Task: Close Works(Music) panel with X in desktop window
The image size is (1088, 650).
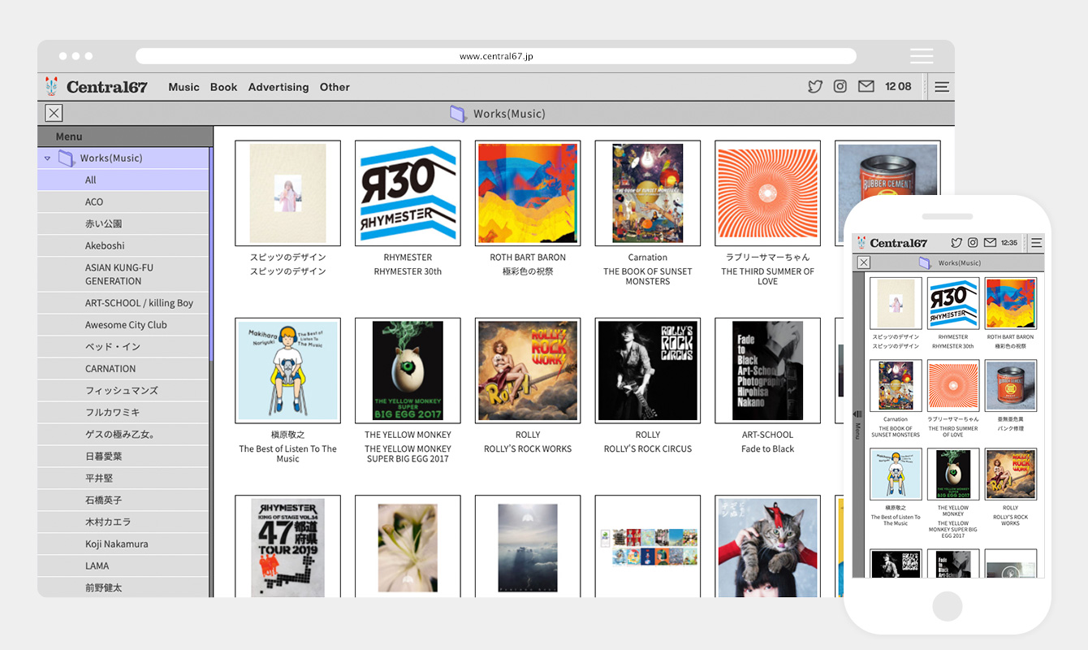Action: pos(54,114)
